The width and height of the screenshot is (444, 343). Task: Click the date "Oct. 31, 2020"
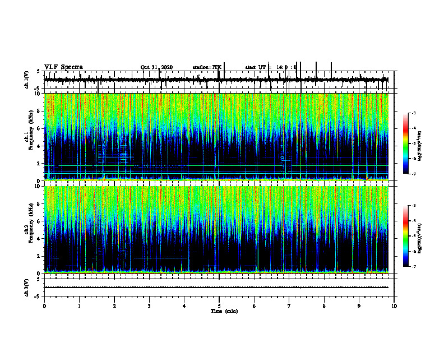pyautogui.click(x=156, y=67)
